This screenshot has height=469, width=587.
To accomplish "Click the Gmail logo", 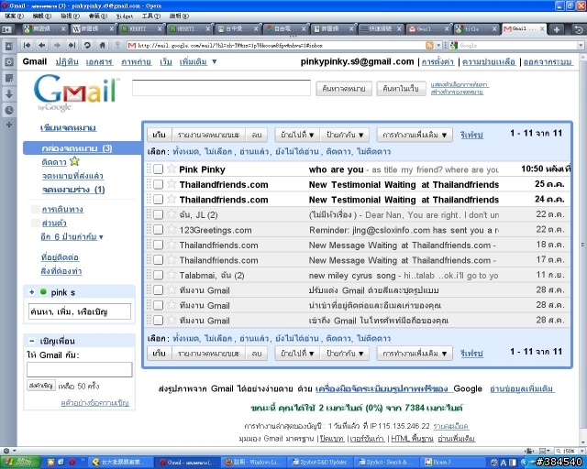I will pyautogui.click(x=76, y=92).
